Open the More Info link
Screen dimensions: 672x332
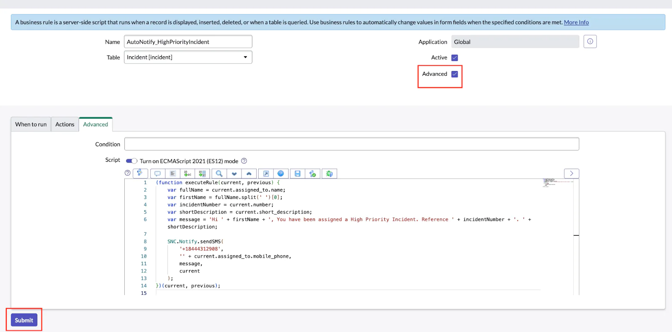click(576, 22)
